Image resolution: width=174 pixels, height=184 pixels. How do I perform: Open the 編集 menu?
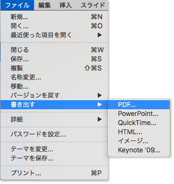pos(44,5)
